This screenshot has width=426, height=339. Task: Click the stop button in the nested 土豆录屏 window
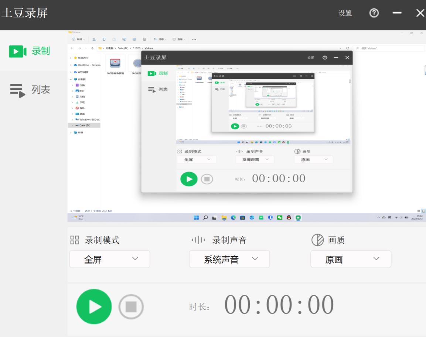tap(207, 179)
